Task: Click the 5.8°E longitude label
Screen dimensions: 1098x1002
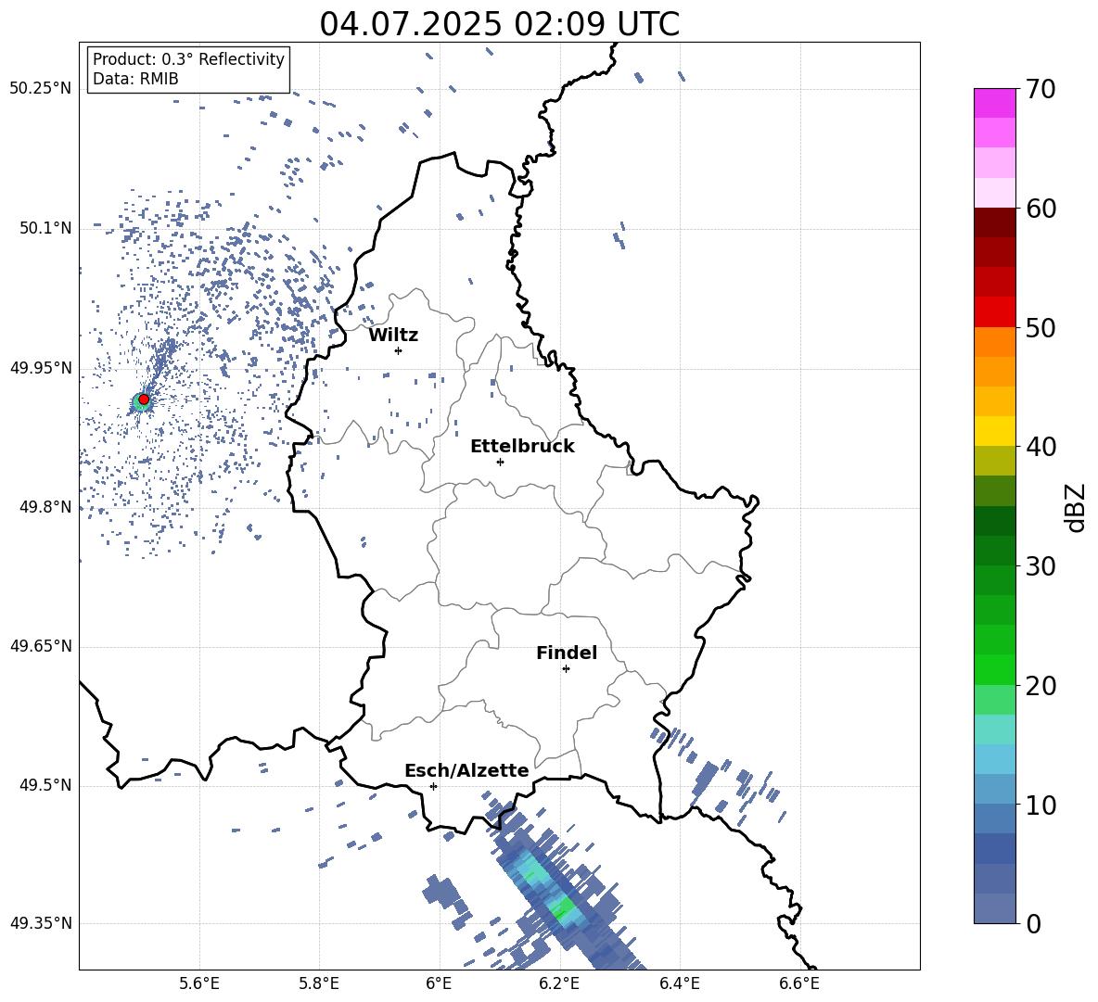Action: pos(319,983)
